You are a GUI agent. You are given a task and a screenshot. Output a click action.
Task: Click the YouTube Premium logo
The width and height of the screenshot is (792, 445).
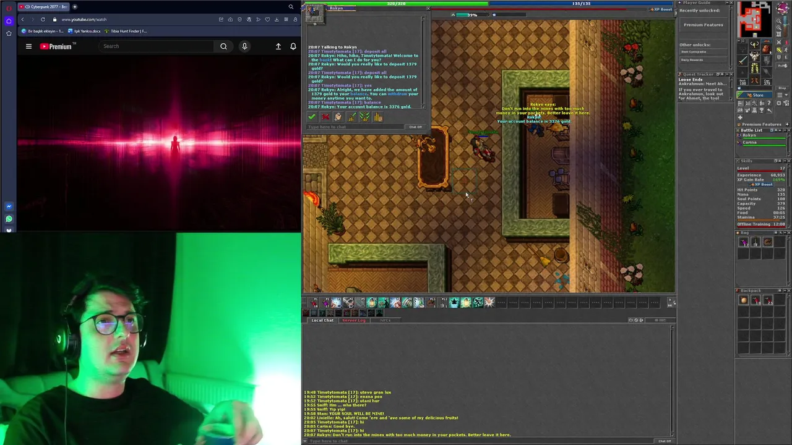coord(58,46)
